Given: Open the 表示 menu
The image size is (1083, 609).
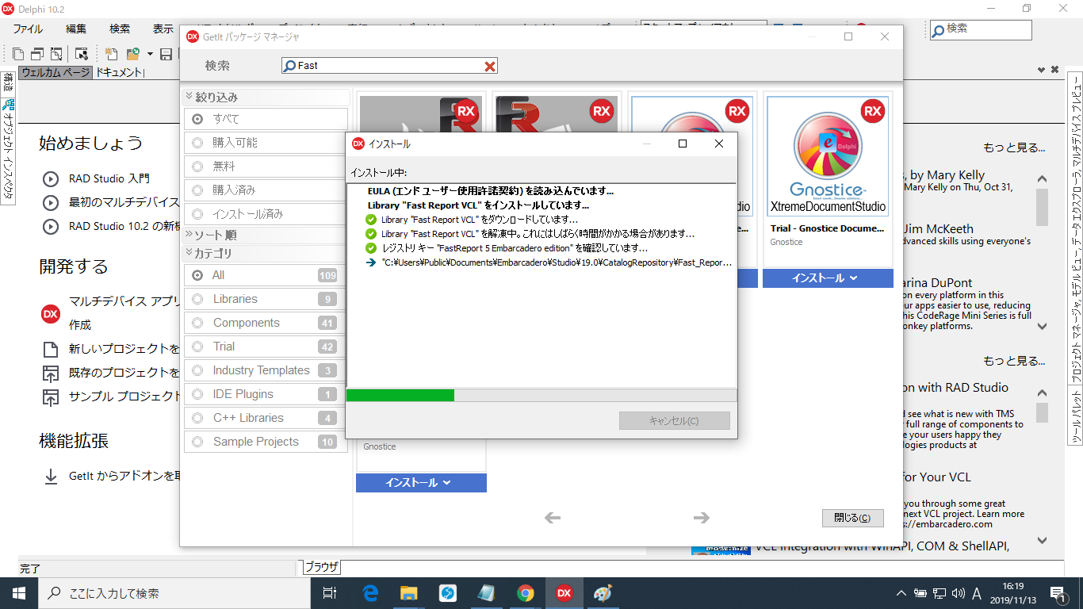Looking at the screenshot, I should [x=163, y=29].
